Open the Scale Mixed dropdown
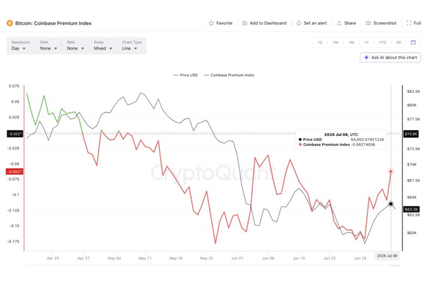Image resolution: width=426 pixels, height=284 pixels. point(103,46)
